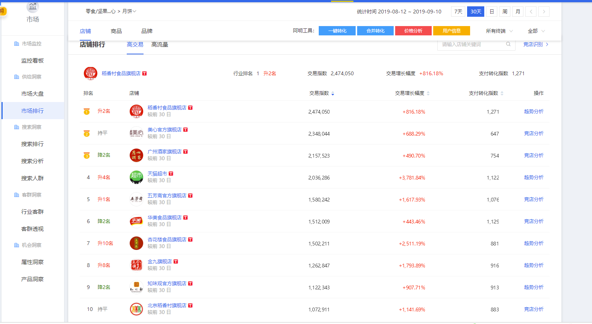Select the 7天 time range
The height and width of the screenshot is (324, 592).
[x=458, y=12]
